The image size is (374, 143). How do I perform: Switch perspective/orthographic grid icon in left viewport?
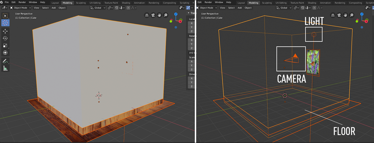(x=147, y=15)
